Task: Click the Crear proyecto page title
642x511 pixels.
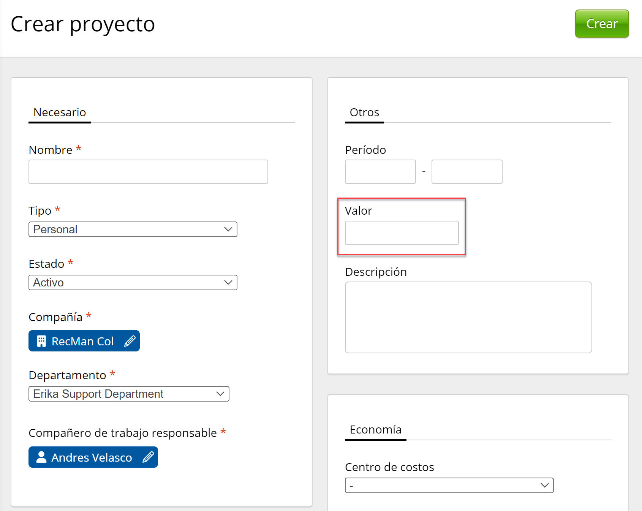Action: [x=83, y=24]
